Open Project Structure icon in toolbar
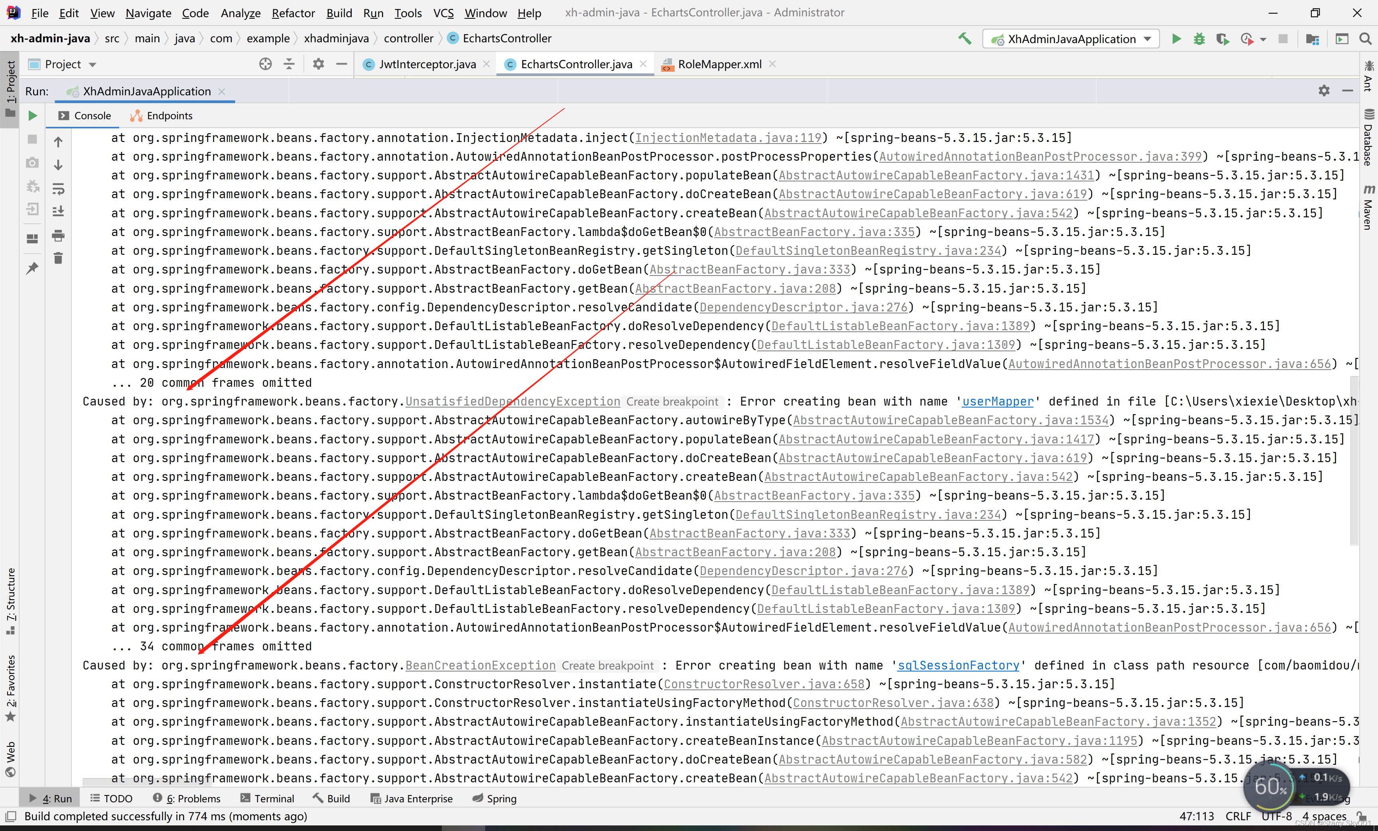The width and height of the screenshot is (1378, 831). click(x=1312, y=39)
